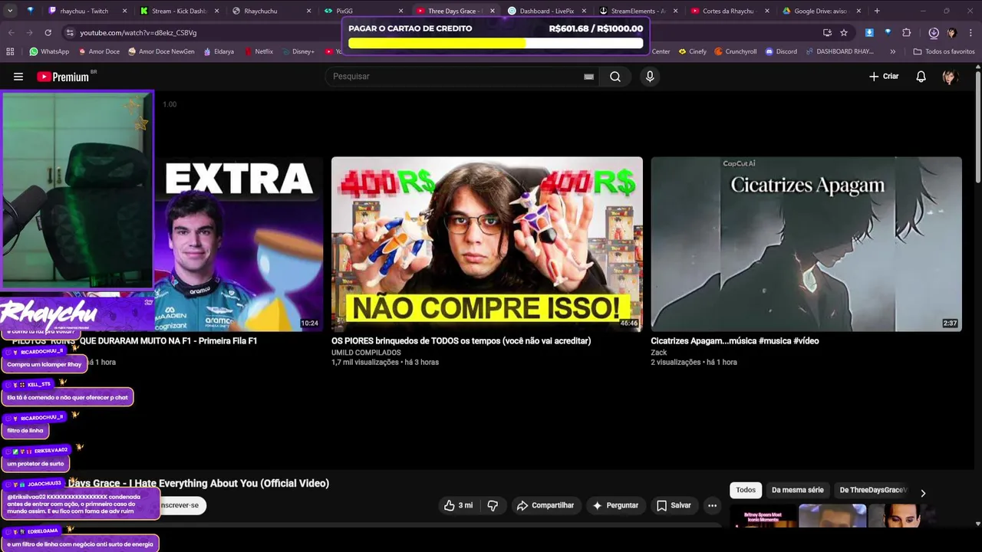Image resolution: width=982 pixels, height=552 pixels.
Task: Open browser profile avatar in toolbar
Action: 952,33
